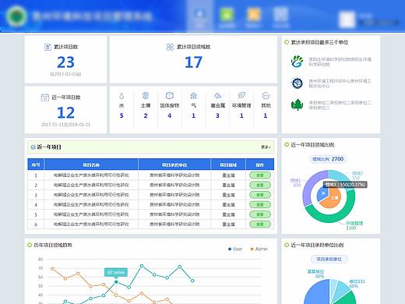Select the 水 water-drop category icon

coord(121,96)
